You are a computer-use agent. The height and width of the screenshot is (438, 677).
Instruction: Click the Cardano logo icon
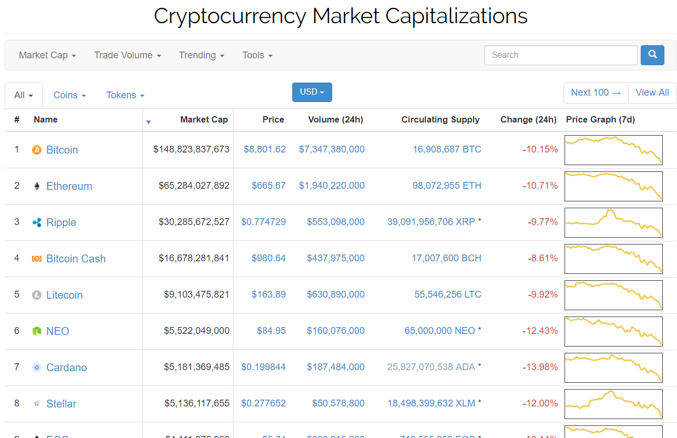click(37, 368)
